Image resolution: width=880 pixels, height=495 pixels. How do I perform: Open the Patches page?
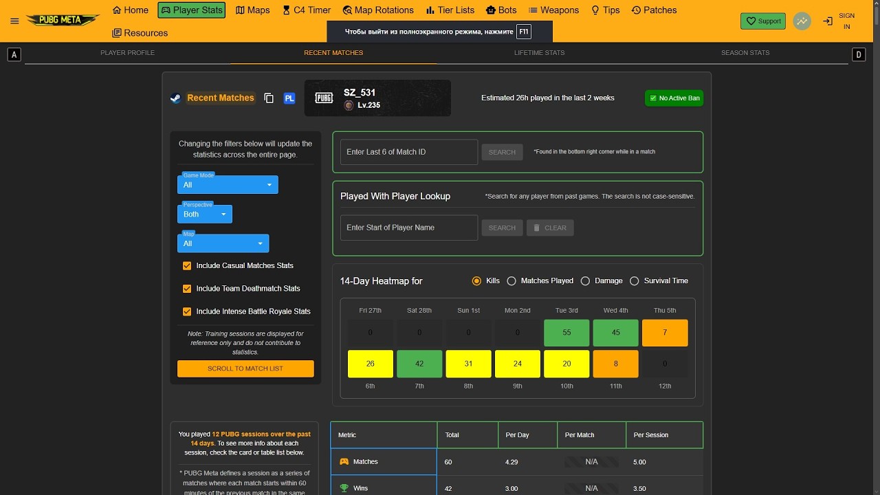coord(654,10)
